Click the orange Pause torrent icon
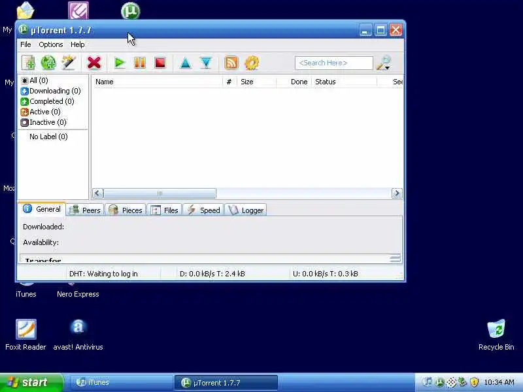This screenshot has width=523, height=392. click(x=140, y=63)
